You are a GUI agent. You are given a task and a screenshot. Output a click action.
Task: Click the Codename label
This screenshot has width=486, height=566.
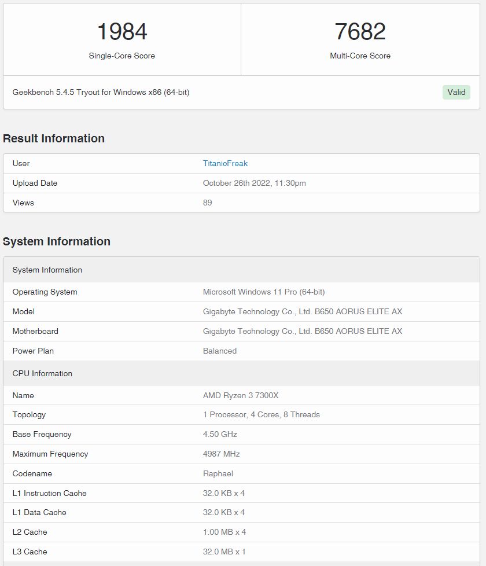click(32, 473)
